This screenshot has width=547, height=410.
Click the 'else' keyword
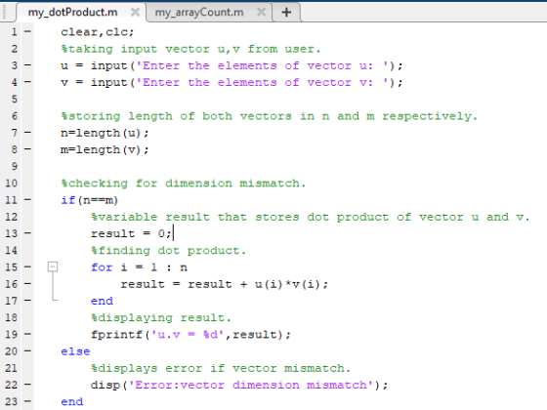pos(75,351)
